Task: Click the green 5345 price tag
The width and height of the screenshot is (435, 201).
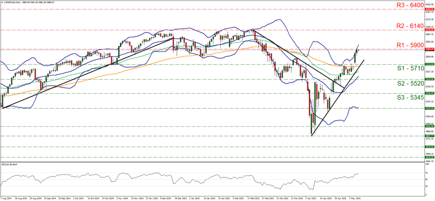Action: 429,93
